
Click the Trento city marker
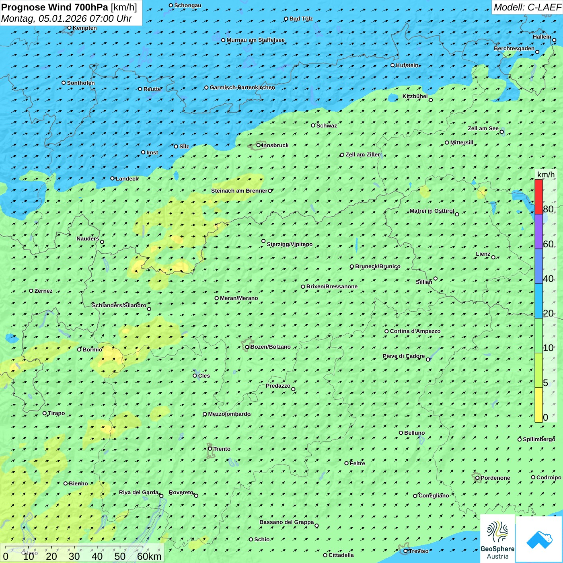point(210,449)
